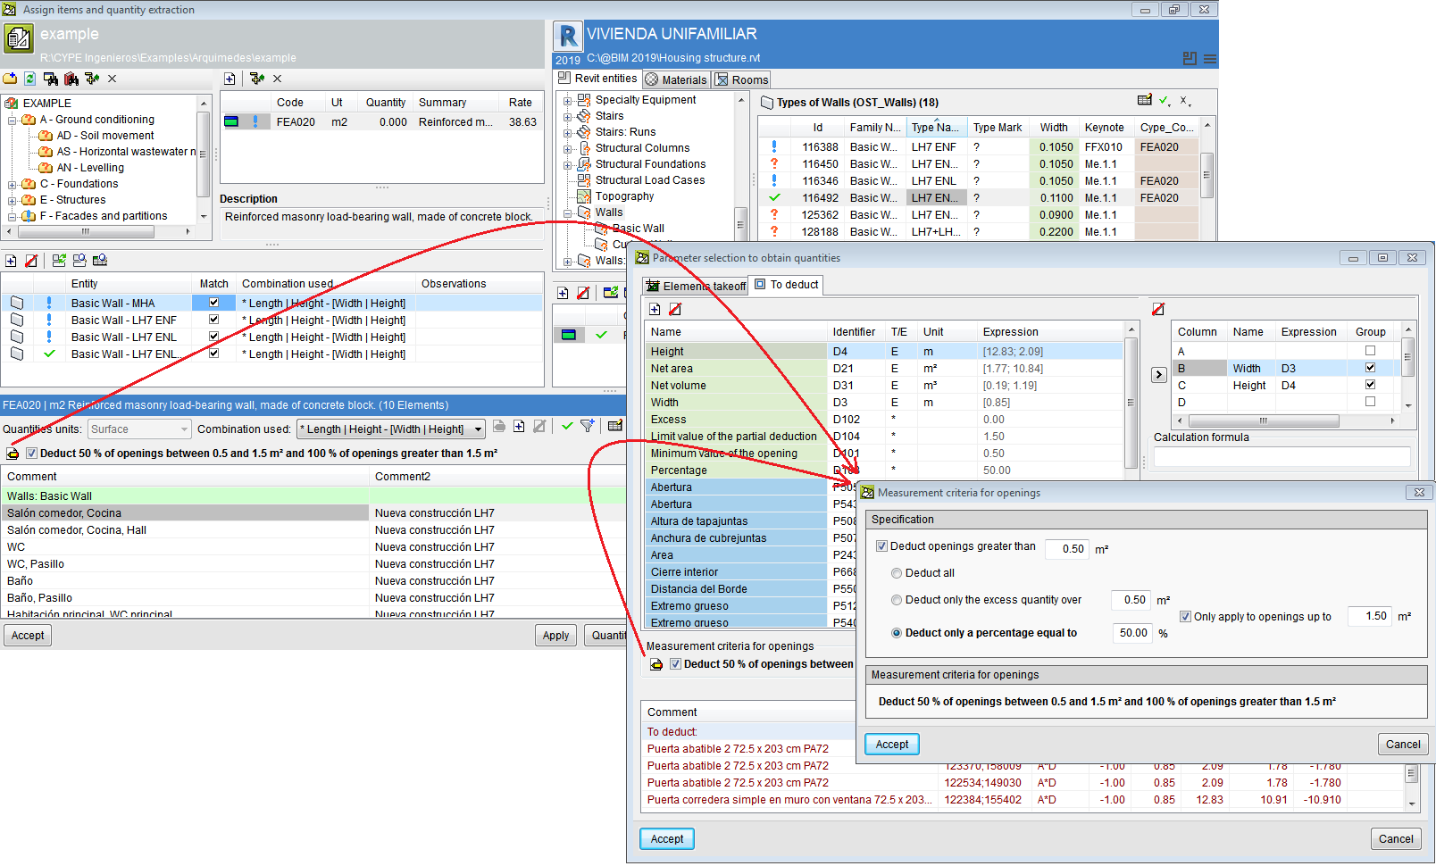Click Cancel in Measurement criteria for openings dialog

tap(1403, 745)
